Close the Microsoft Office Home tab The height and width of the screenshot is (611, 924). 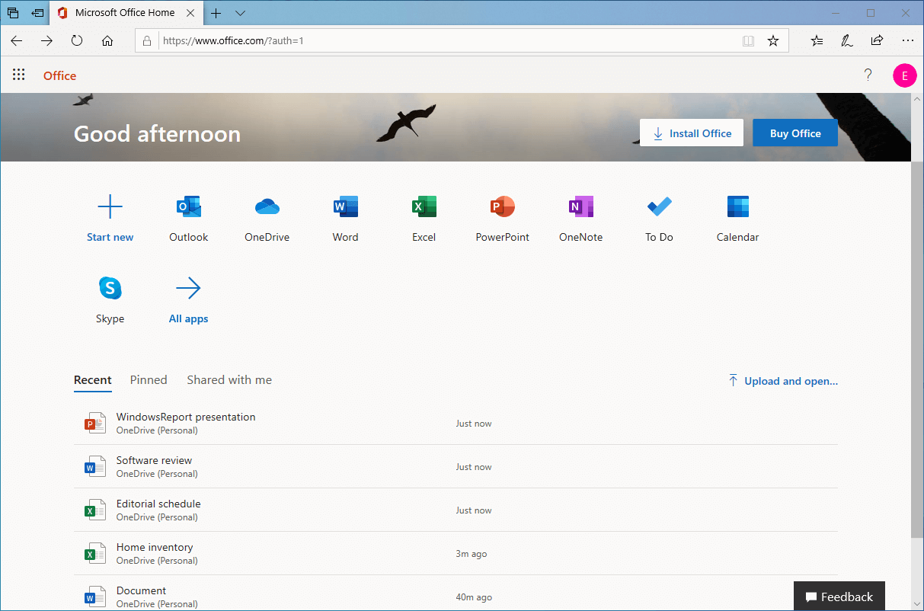pyautogui.click(x=190, y=13)
